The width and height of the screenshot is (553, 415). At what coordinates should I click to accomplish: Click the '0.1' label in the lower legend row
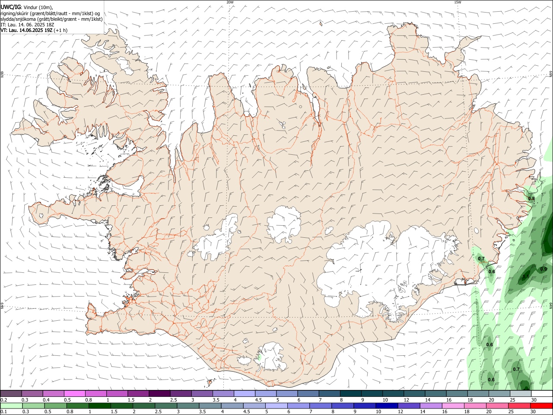[4, 412]
